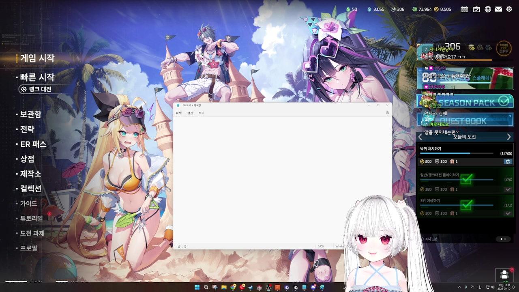Click the 빠른 시작 button
The image size is (519, 292).
click(37, 77)
